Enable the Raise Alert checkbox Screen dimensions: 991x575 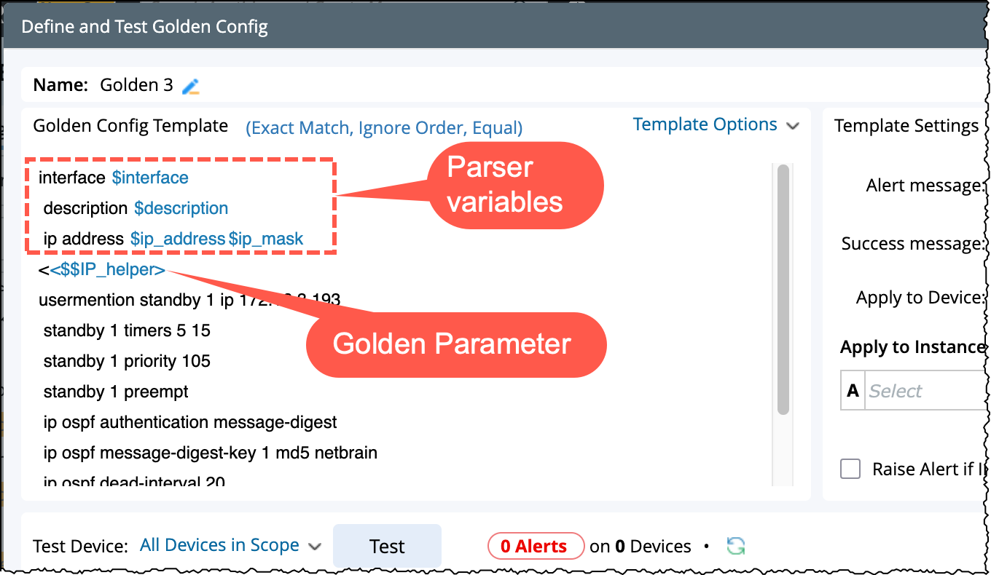(x=850, y=469)
